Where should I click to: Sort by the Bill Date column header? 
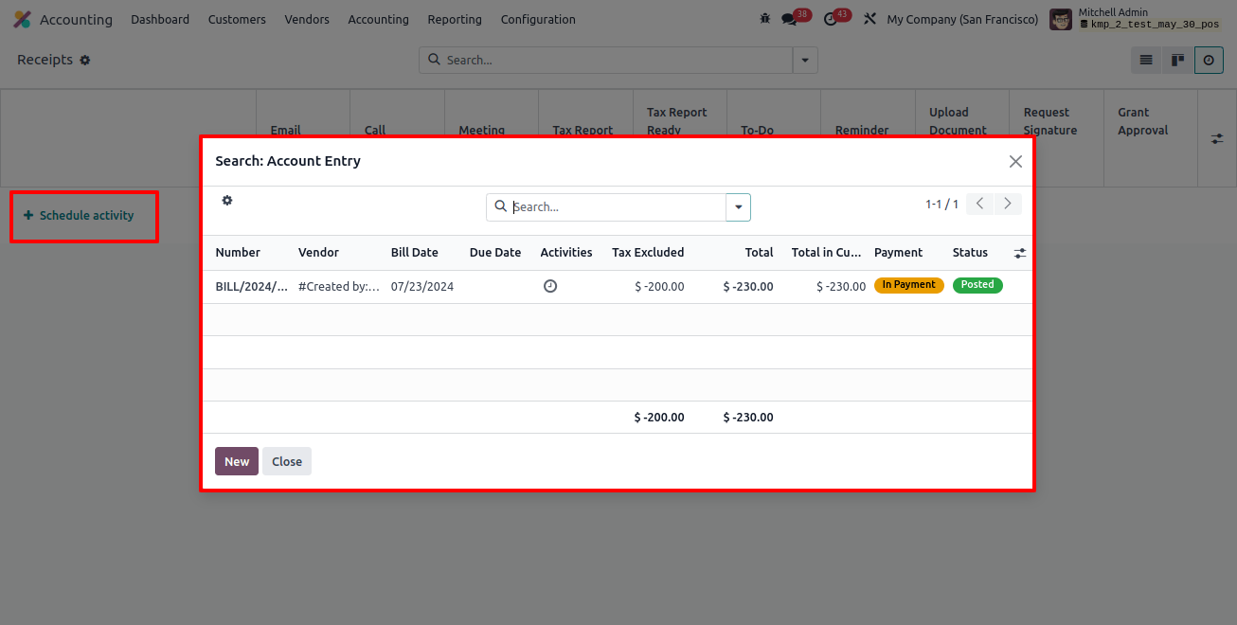[x=415, y=253]
